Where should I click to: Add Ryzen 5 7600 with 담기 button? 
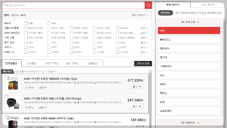[137, 106]
